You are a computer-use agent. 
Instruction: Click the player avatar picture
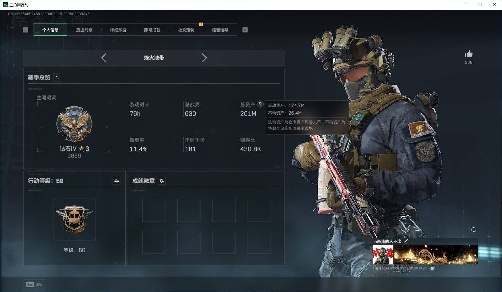click(x=383, y=255)
